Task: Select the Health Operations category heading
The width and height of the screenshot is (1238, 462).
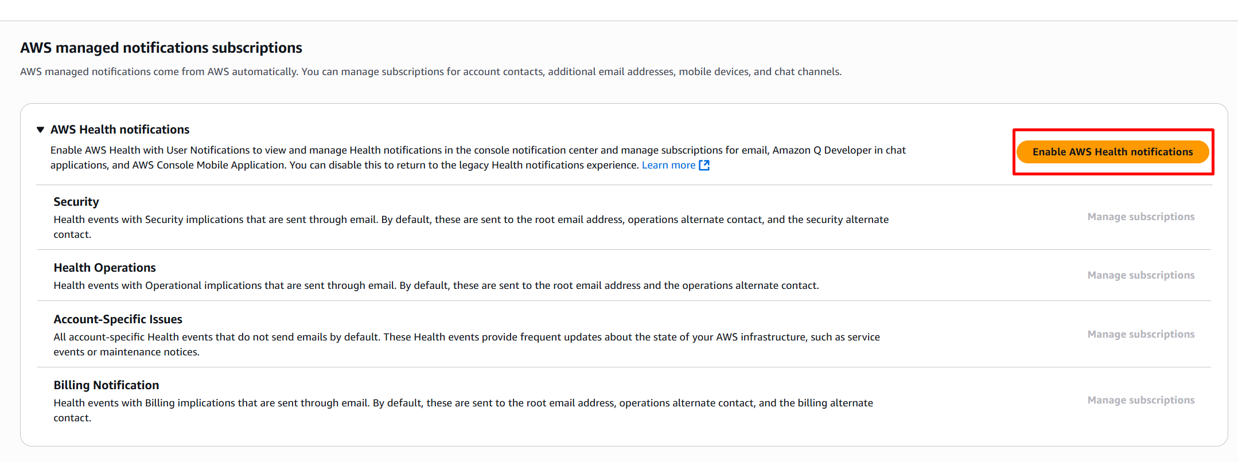Action: tap(104, 268)
